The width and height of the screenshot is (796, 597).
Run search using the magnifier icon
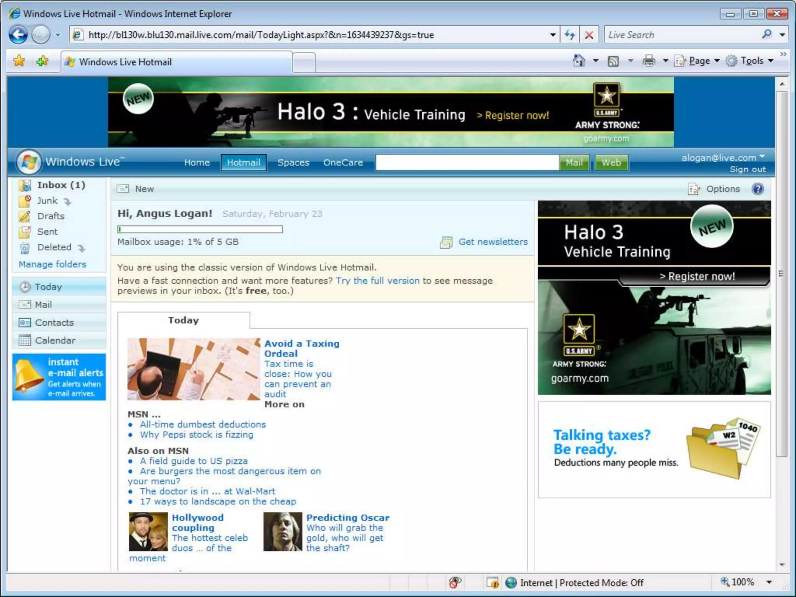pyautogui.click(x=767, y=34)
